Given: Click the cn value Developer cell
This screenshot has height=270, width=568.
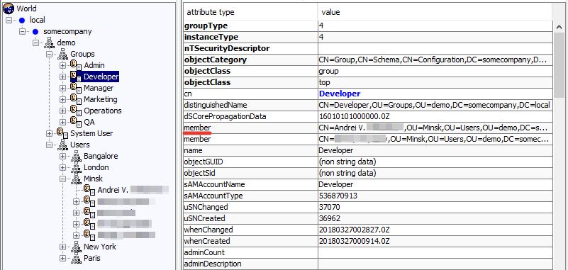Looking at the screenshot, I should pos(435,94).
